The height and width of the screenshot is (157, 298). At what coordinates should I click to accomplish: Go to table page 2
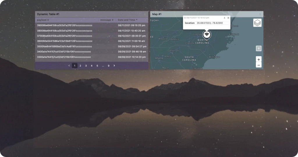[80, 66]
